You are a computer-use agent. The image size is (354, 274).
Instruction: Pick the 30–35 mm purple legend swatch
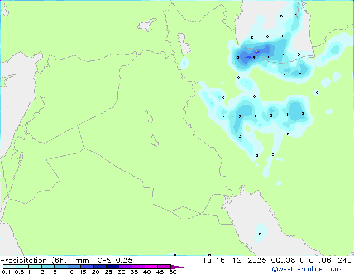[126, 267]
